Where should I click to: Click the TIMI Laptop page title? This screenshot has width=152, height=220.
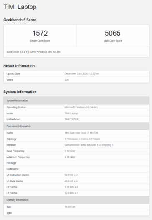click(x=20, y=7)
